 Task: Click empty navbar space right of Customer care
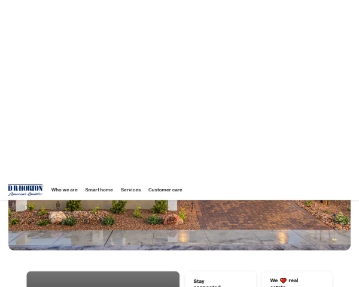pyautogui.click(x=269, y=190)
